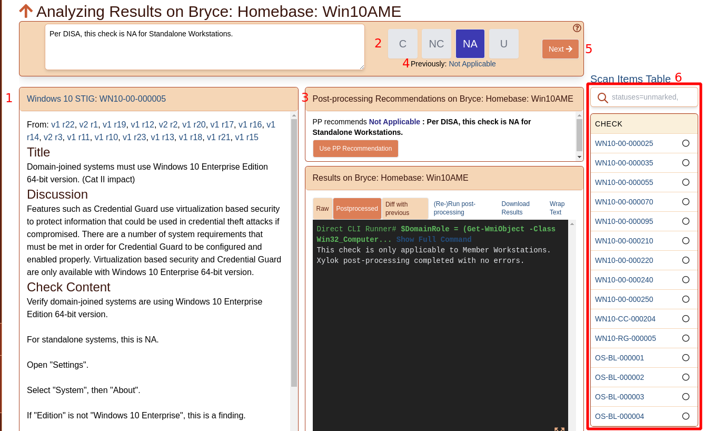This screenshot has width=704, height=431.
Task: Expand results panel with fullscreen icon
Action: (x=559, y=429)
